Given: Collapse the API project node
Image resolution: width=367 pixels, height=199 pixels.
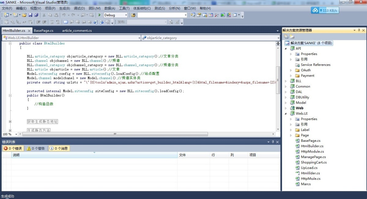Looking at the screenshot, I should pos(286,48).
